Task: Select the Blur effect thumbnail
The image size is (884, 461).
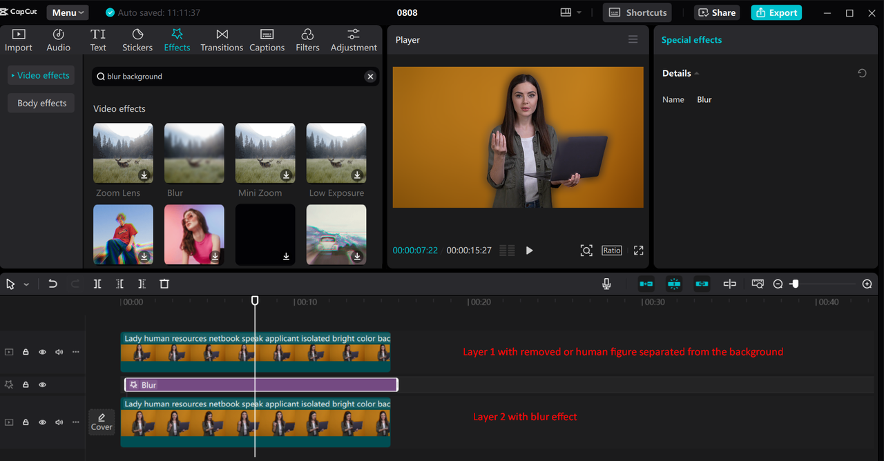Action: tap(194, 153)
